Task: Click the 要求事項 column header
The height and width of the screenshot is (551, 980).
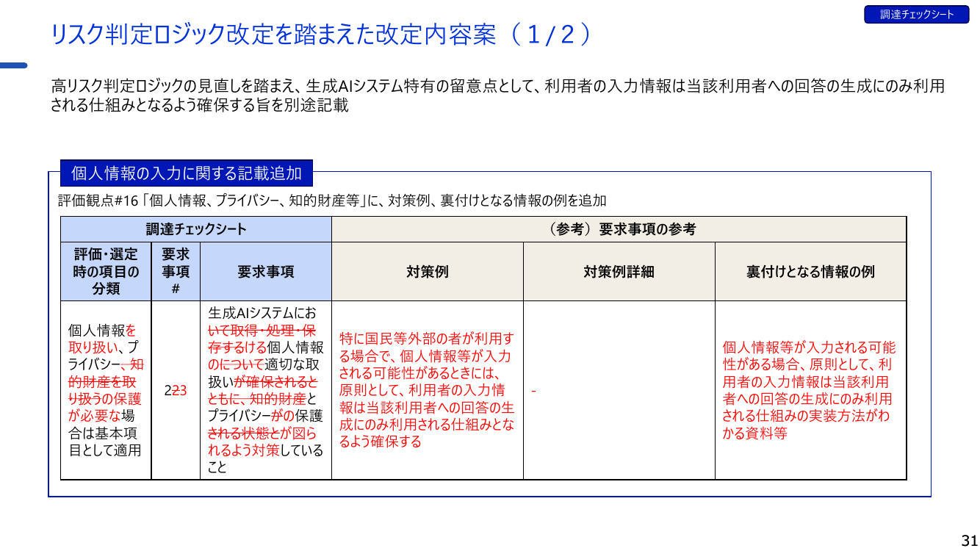Action: pos(266,272)
